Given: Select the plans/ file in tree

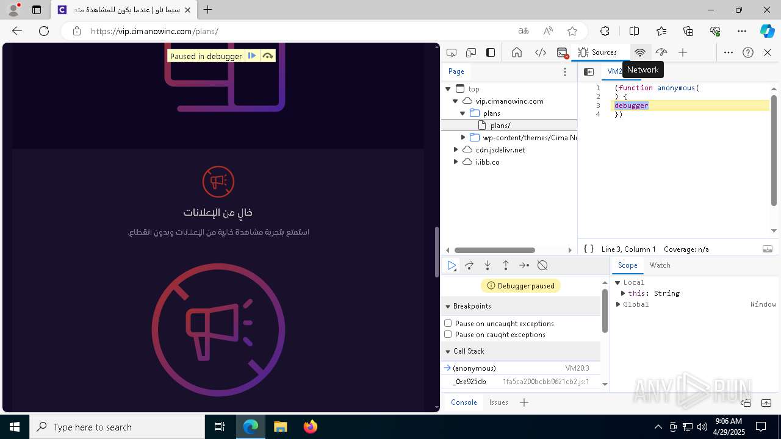Looking at the screenshot, I should (509, 126).
